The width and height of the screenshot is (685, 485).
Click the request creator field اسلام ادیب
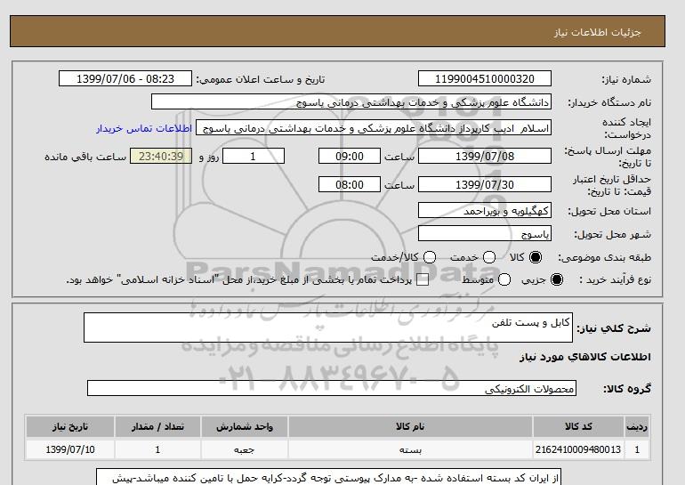point(374,128)
